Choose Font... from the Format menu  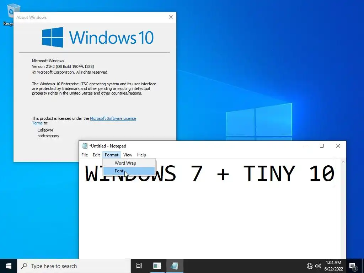[129, 171]
